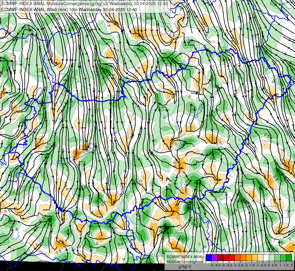Click the -3.5 tick label on the legend scale

tap(229, 265)
